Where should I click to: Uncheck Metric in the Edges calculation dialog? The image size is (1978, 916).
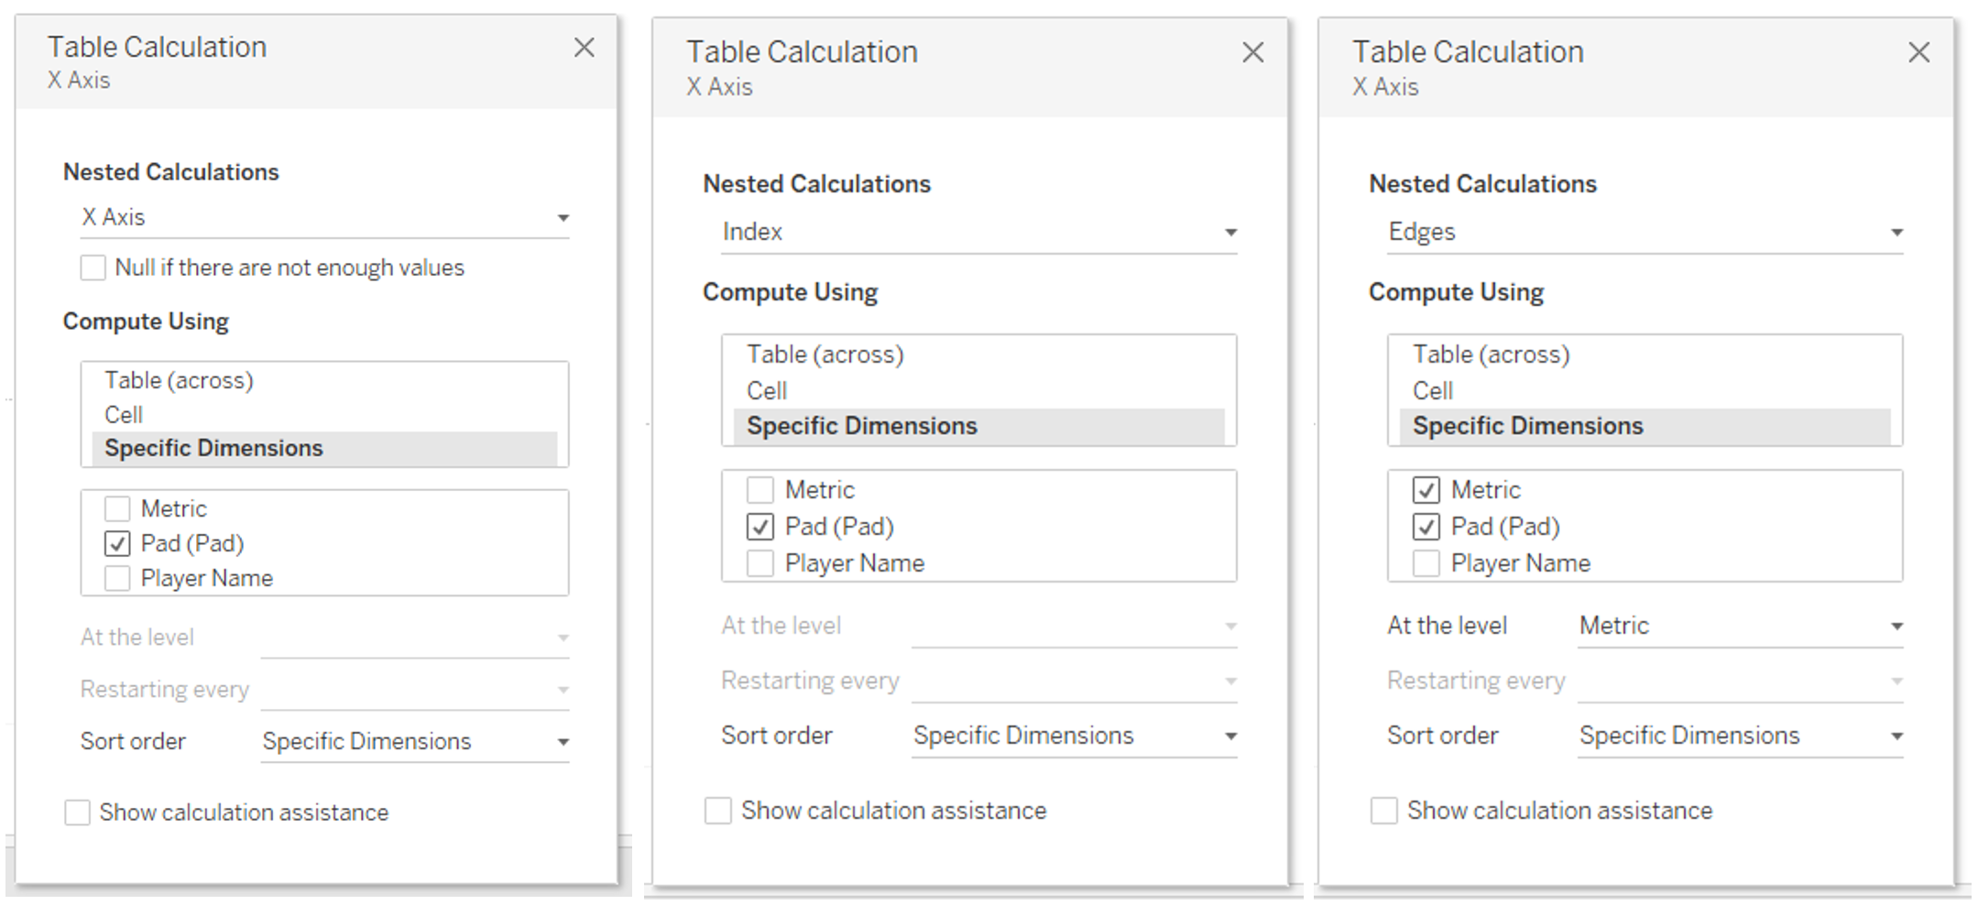(x=1426, y=490)
